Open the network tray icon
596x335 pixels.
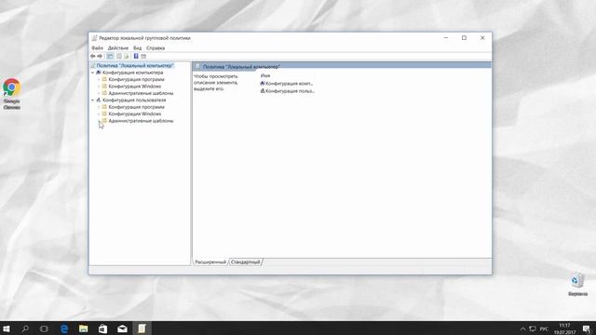533,328
